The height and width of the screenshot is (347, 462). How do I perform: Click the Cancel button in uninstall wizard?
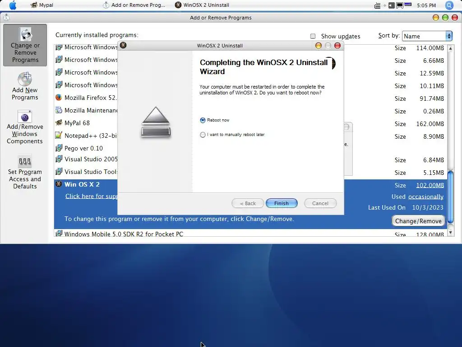point(320,203)
